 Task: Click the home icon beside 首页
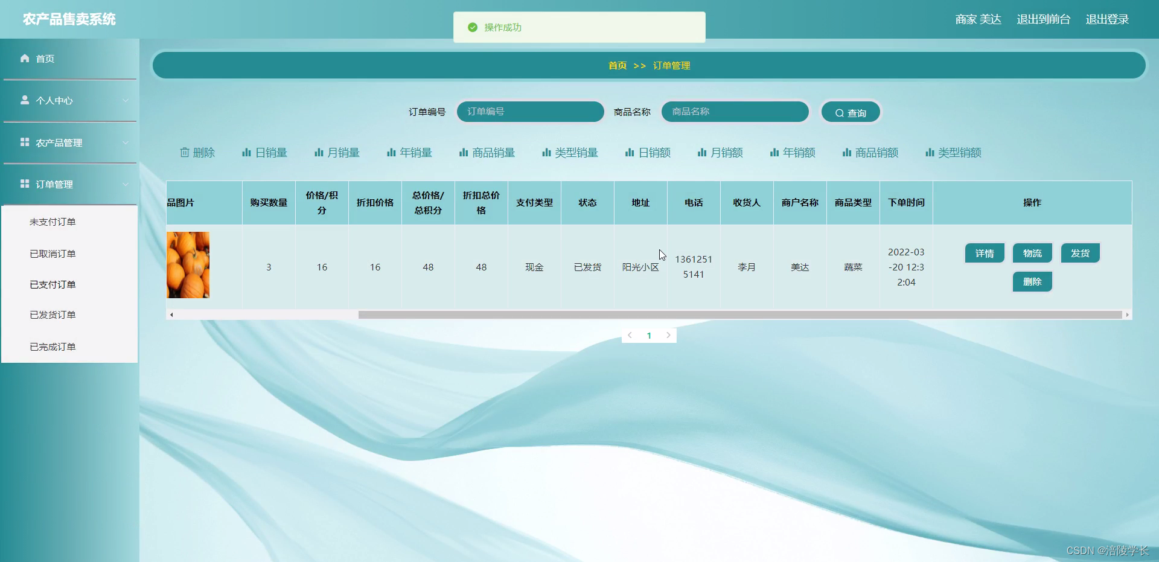[x=25, y=58]
